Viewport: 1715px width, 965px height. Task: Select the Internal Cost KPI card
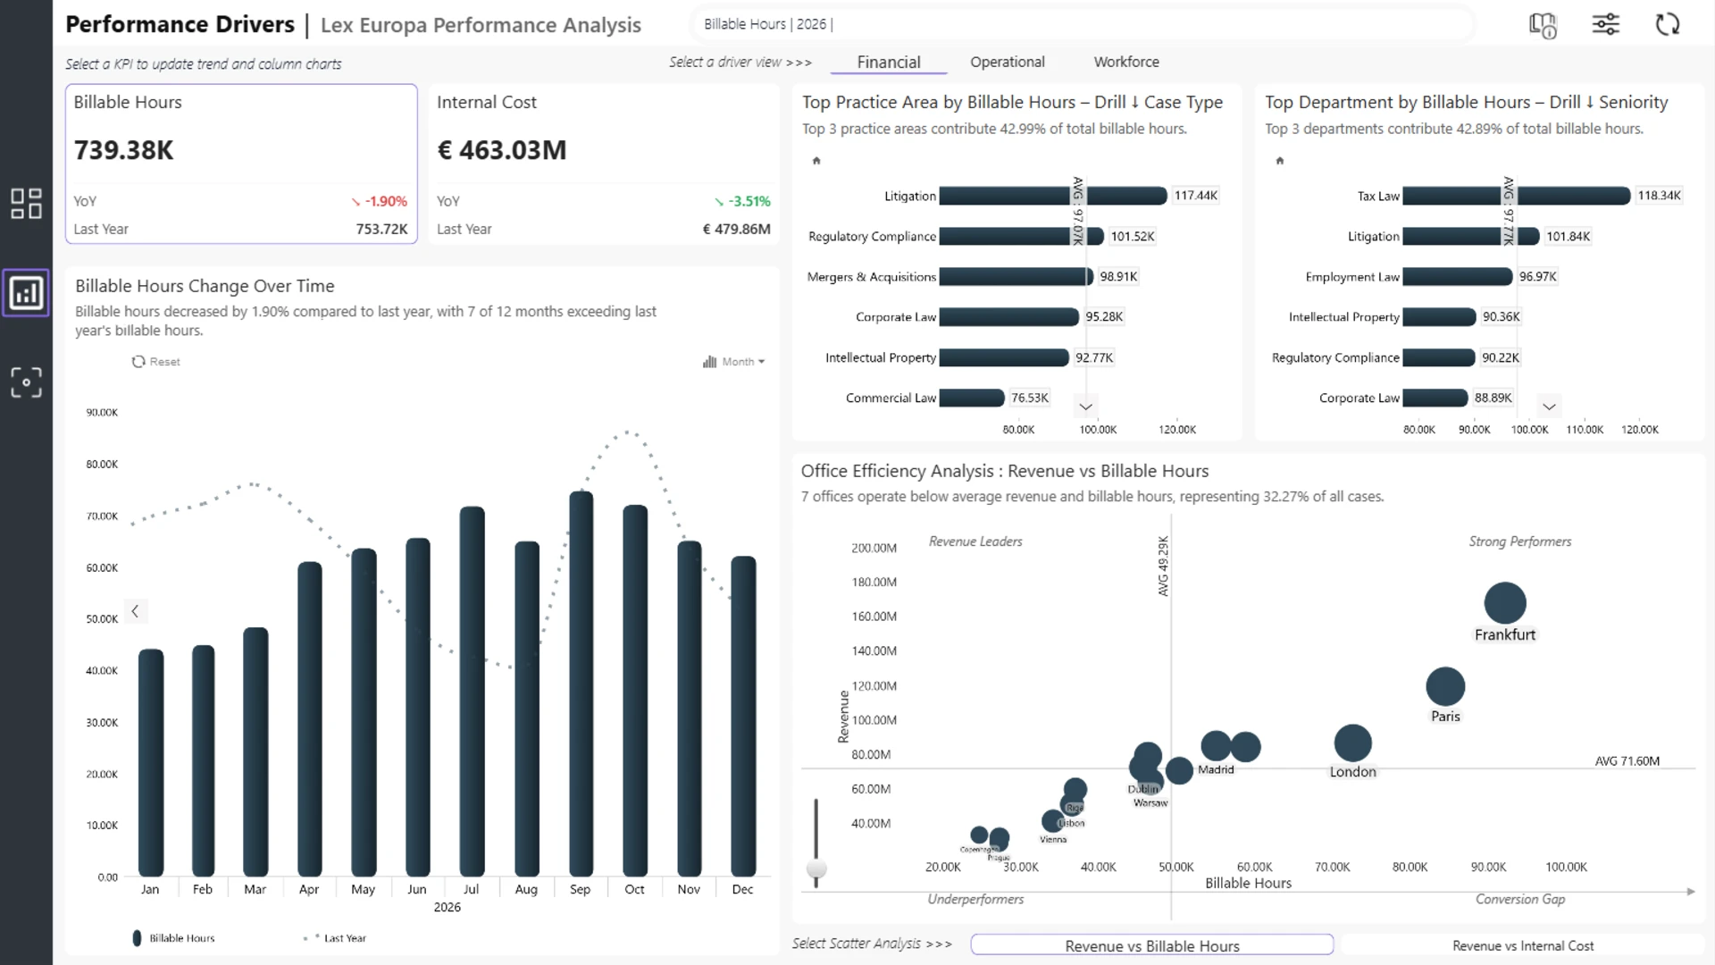coord(604,164)
